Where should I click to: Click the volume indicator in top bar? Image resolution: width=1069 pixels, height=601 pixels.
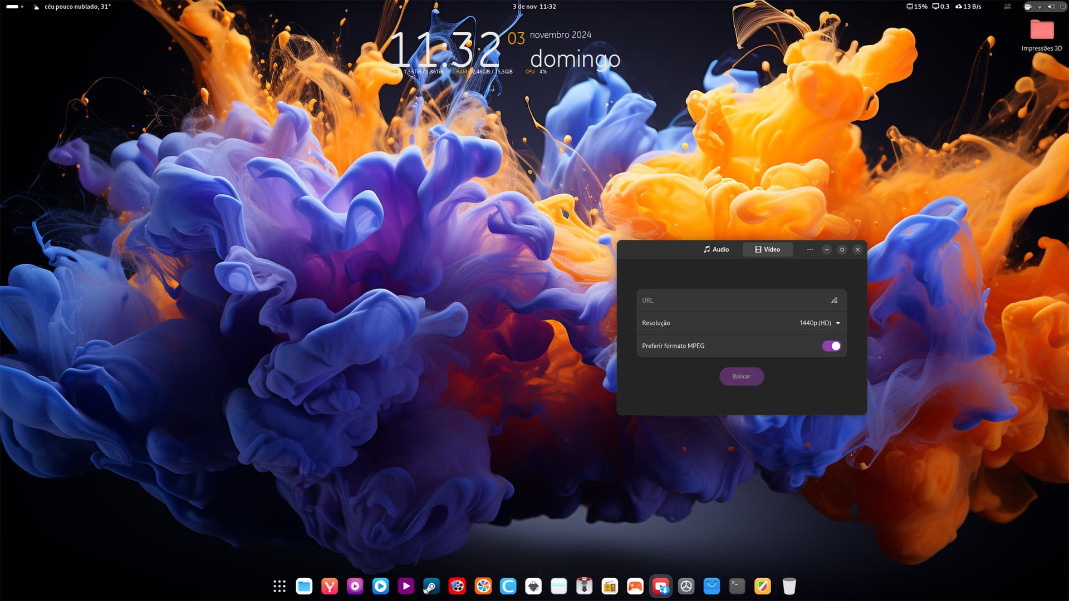point(1051,7)
